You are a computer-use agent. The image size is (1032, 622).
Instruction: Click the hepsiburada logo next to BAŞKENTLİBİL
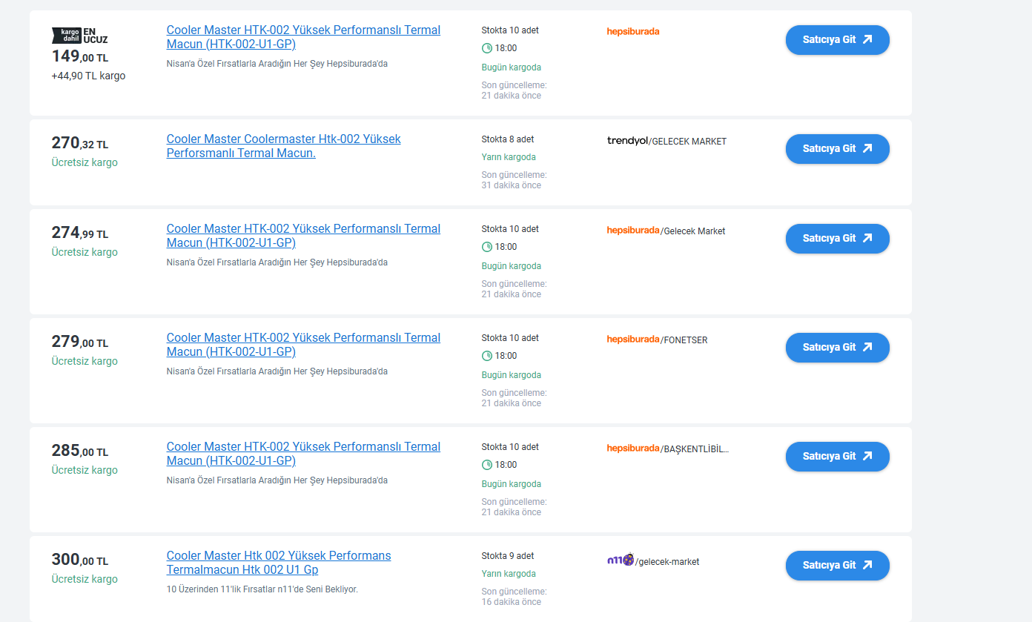point(632,449)
